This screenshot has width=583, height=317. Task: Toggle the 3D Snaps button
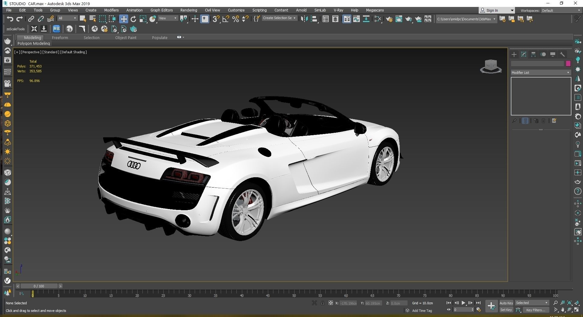215,19
